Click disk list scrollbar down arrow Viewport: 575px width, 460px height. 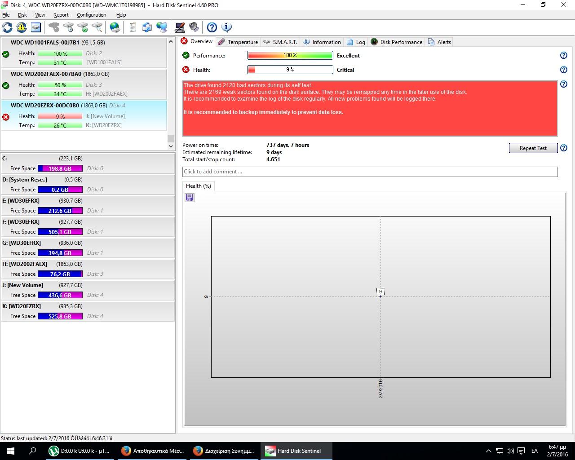[x=171, y=146]
